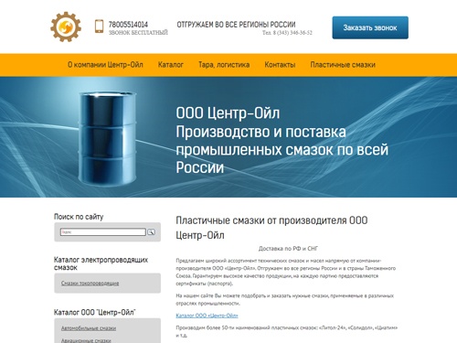Click the Доставка по РФ и СНГ text
The height and width of the screenshot is (343, 457).
[x=288, y=249]
